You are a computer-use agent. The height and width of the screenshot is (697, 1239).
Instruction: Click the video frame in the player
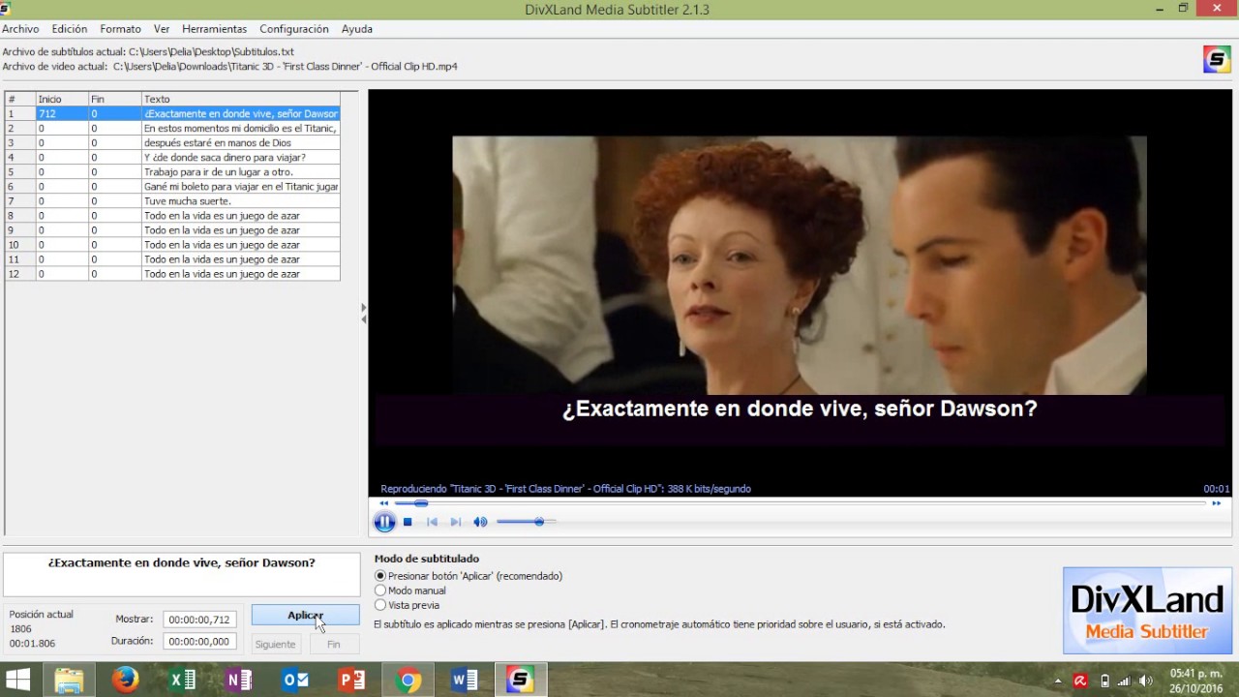pyautogui.click(x=800, y=265)
